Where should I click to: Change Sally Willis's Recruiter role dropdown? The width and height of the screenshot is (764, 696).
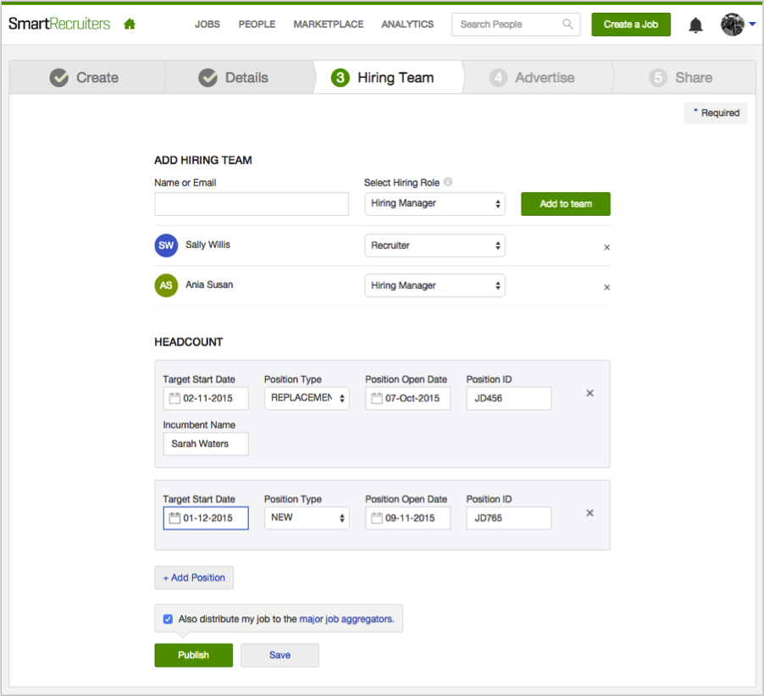(x=435, y=246)
